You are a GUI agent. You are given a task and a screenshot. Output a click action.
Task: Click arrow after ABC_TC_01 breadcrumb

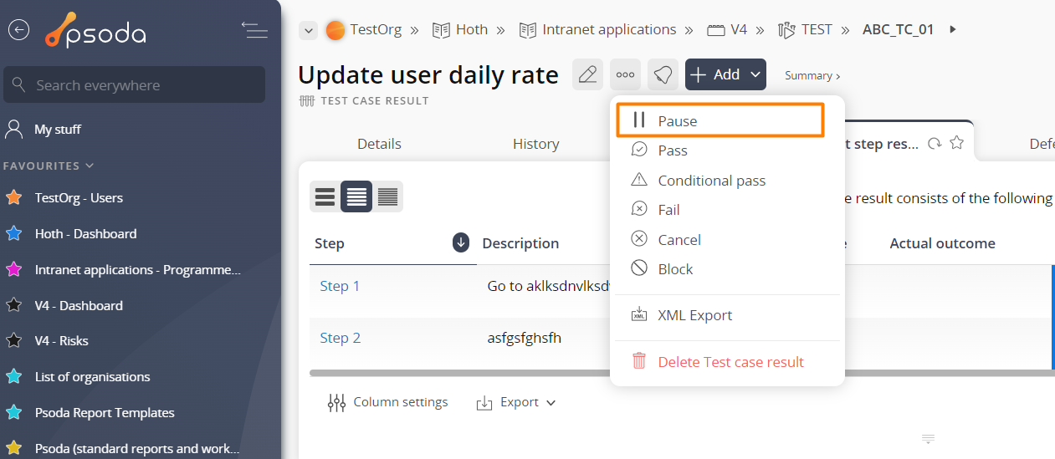952,30
